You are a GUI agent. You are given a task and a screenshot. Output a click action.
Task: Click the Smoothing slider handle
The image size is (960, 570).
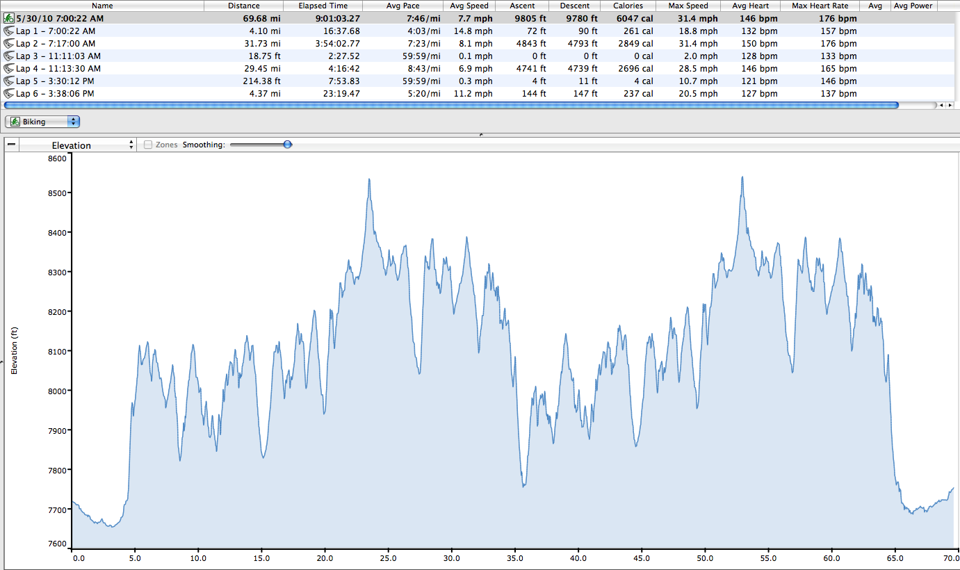[288, 145]
